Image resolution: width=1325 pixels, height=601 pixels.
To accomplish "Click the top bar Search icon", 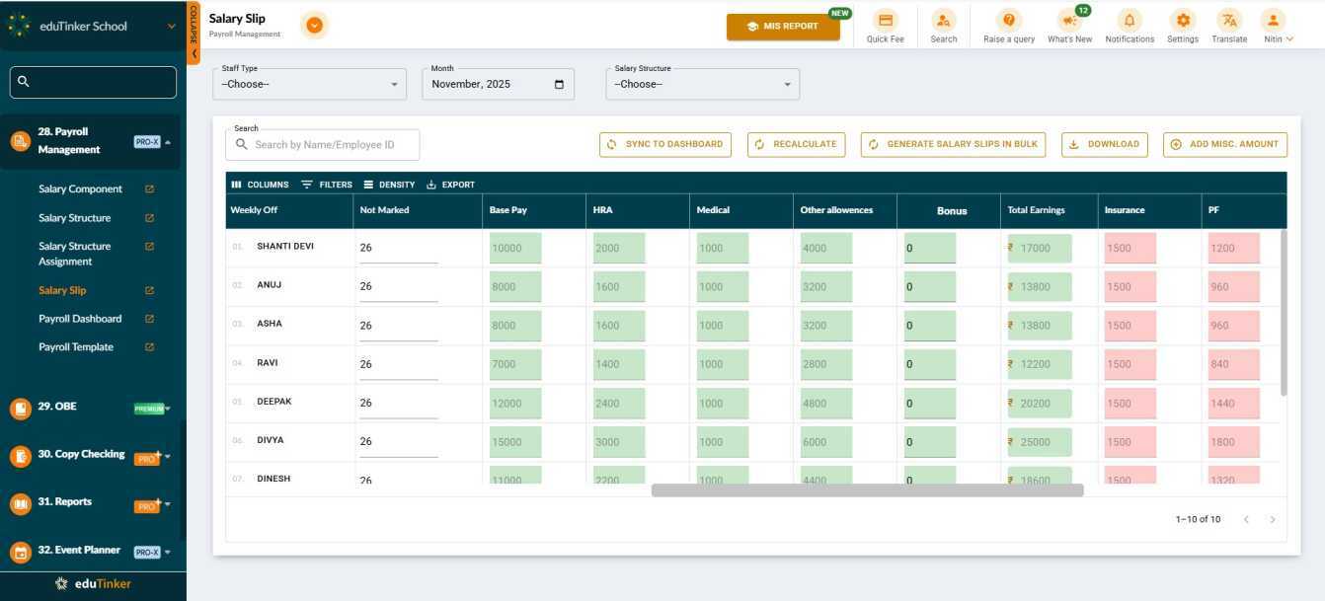I will click(x=943, y=21).
